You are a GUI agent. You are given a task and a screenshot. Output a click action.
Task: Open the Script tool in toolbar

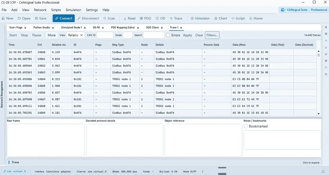(238, 18)
